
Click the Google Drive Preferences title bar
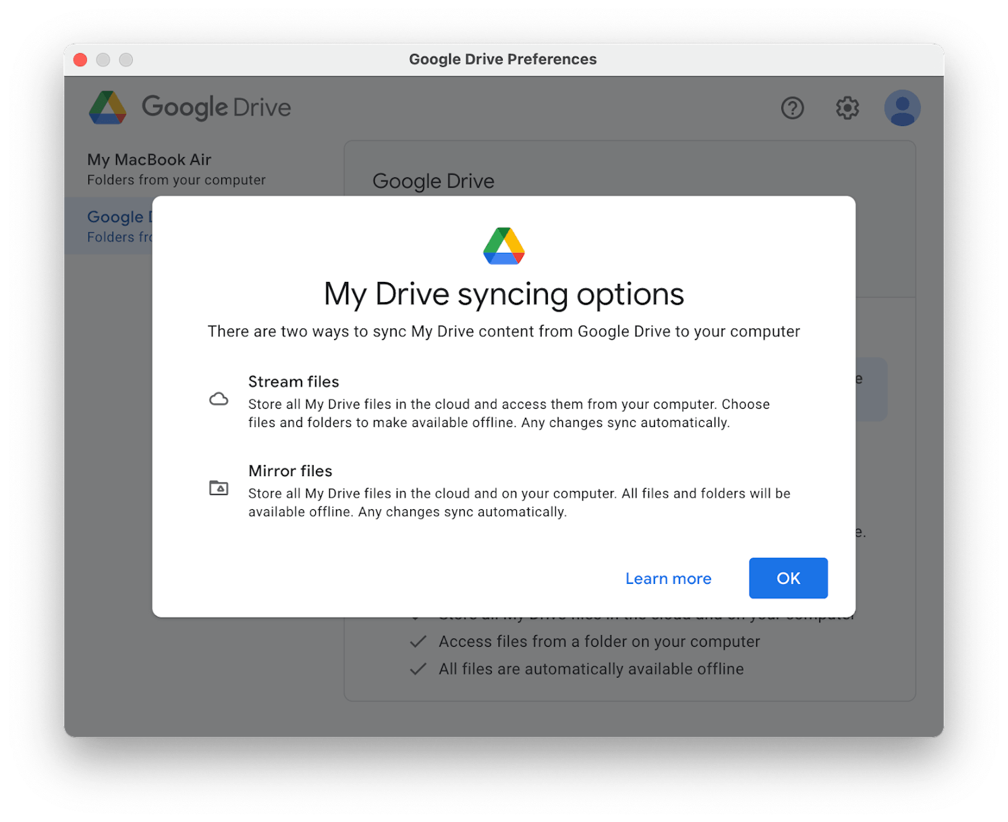503,59
